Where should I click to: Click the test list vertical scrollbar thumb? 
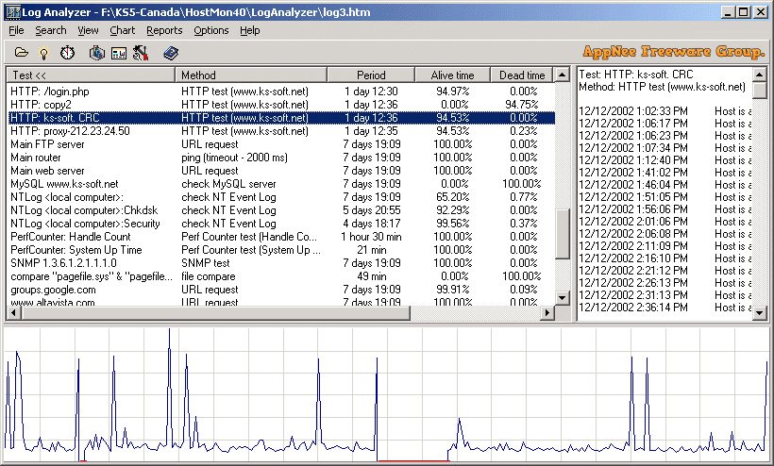[x=563, y=234]
